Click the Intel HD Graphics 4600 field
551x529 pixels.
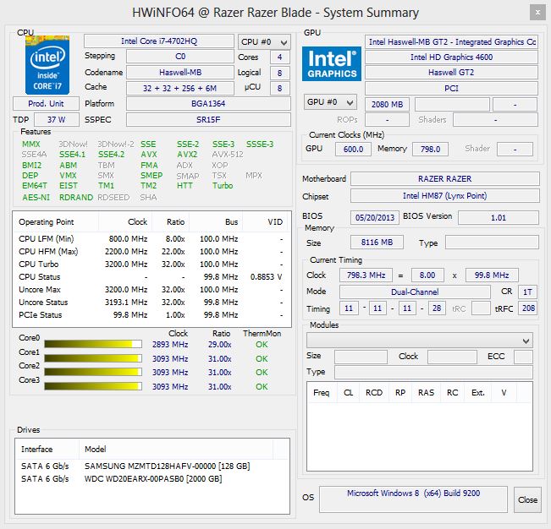tap(451, 57)
